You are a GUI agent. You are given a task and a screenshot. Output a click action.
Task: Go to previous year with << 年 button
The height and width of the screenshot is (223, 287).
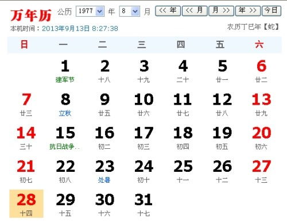[x=168, y=10]
